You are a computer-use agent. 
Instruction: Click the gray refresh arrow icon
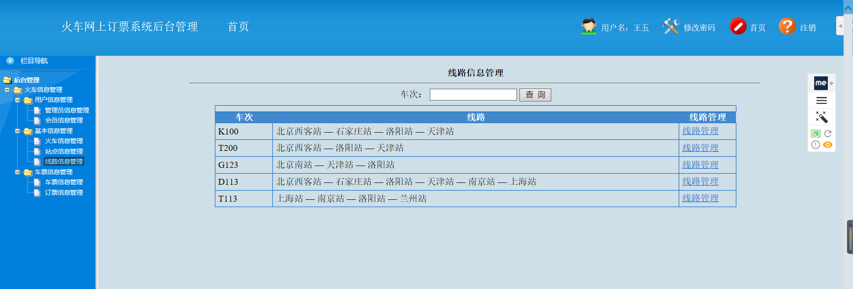(827, 134)
